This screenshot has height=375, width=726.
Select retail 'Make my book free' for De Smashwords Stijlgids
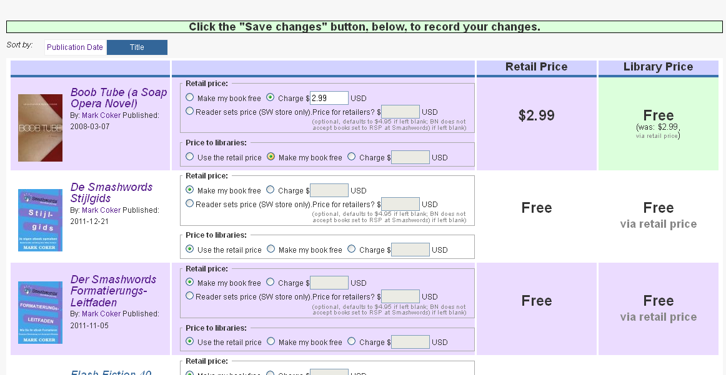(190, 190)
